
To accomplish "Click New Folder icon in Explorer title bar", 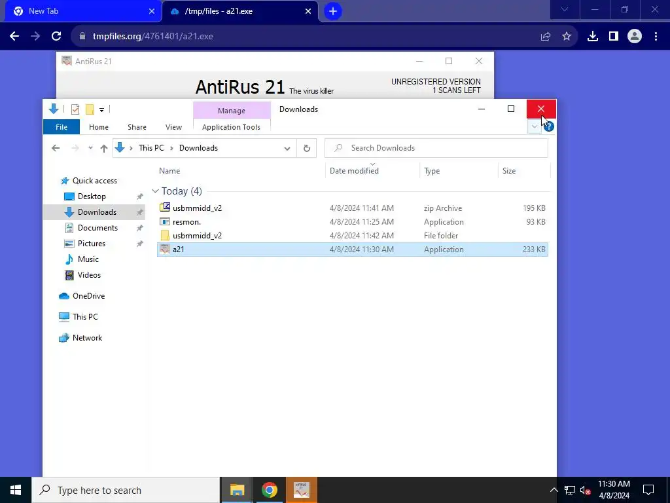I will [x=90, y=109].
